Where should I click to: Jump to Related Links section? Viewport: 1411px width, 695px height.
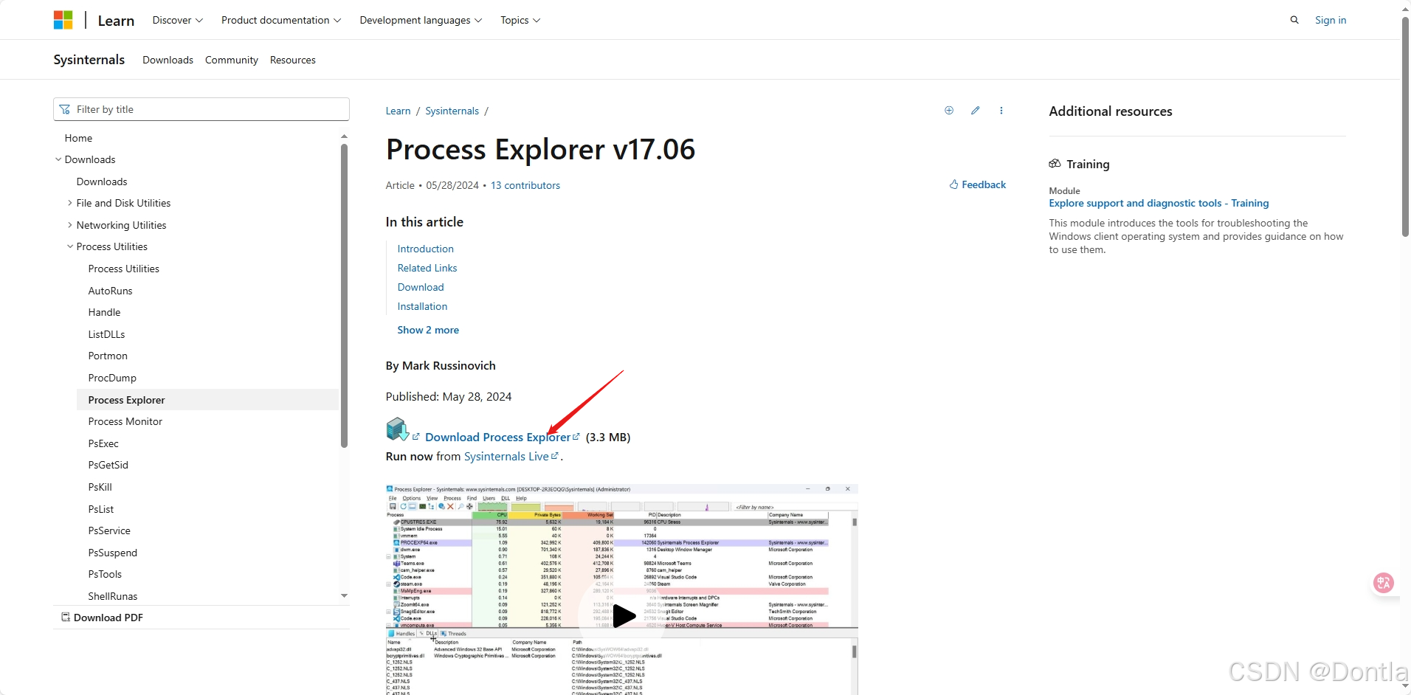click(427, 268)
